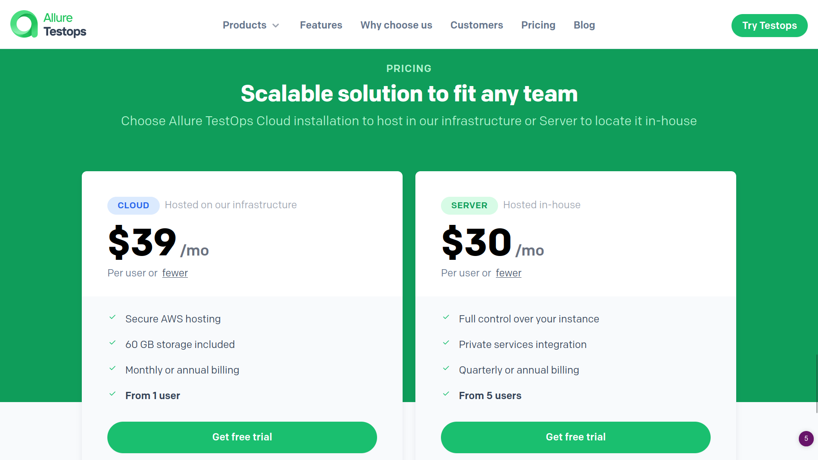Click the checkmark beside From 5 users
This screenshot has height=460, width=818.
click(446, 394)
